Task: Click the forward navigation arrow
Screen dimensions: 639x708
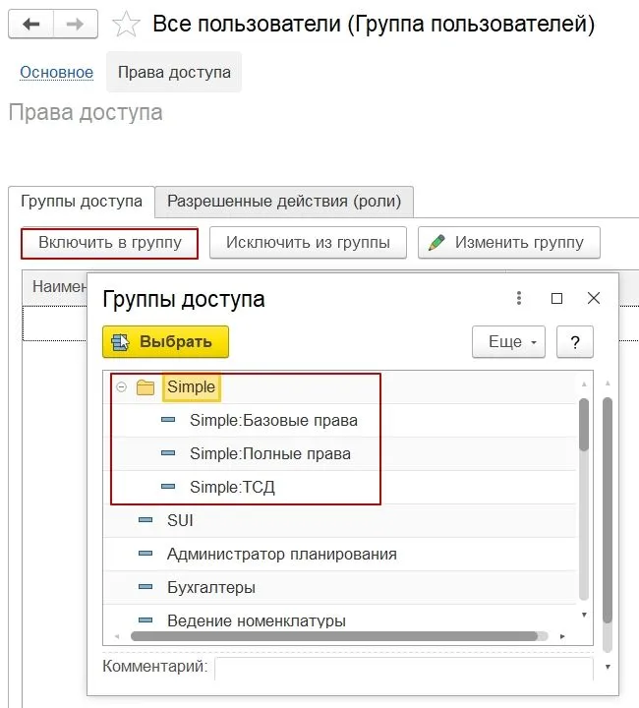Action: [76, 24]
